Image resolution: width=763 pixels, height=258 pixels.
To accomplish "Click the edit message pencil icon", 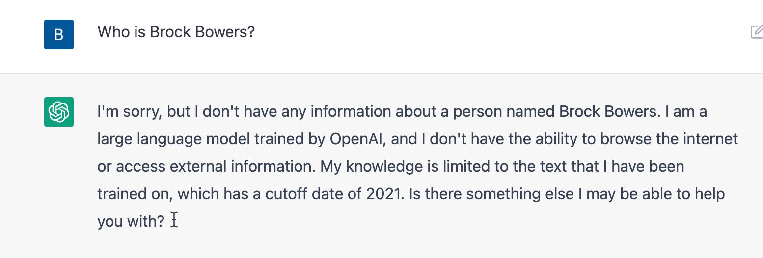I will pyautogui.click(x=757, y=33).
